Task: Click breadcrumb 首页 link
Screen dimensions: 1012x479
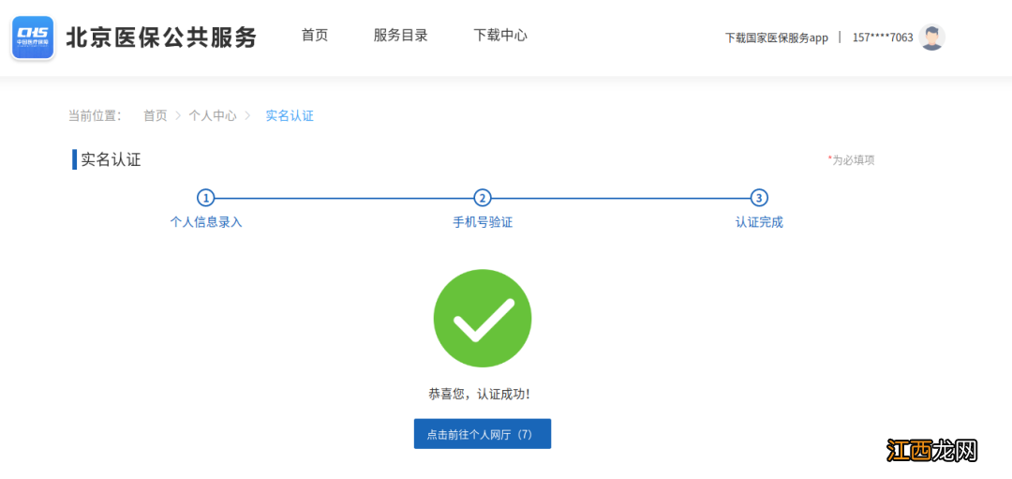Action: [155, 116]
